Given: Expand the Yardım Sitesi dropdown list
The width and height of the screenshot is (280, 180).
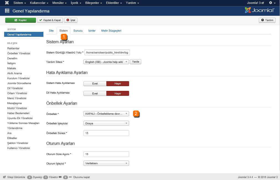Looking at the screenshot, I should pos(106,62).
